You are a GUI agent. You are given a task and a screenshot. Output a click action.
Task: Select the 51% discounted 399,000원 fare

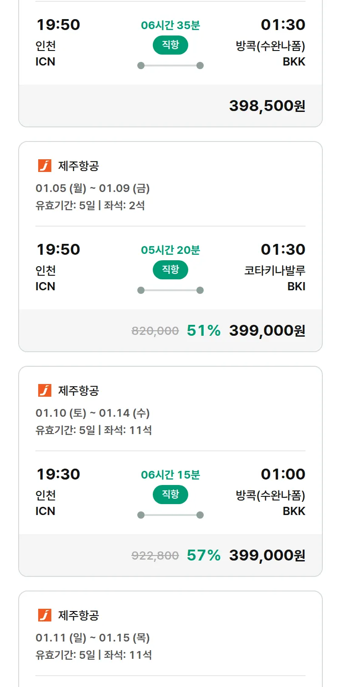pyautogui.click(x=267, y=331)
